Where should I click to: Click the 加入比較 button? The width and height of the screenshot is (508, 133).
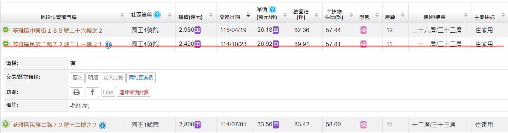tap(113, 78)
